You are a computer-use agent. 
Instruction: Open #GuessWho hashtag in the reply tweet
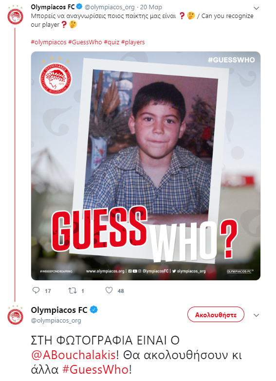coord(95,370)
